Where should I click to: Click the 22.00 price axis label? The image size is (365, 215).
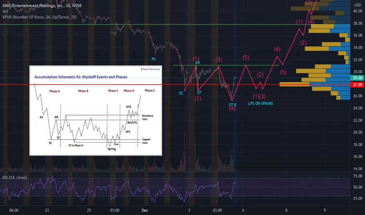[358, 120]
